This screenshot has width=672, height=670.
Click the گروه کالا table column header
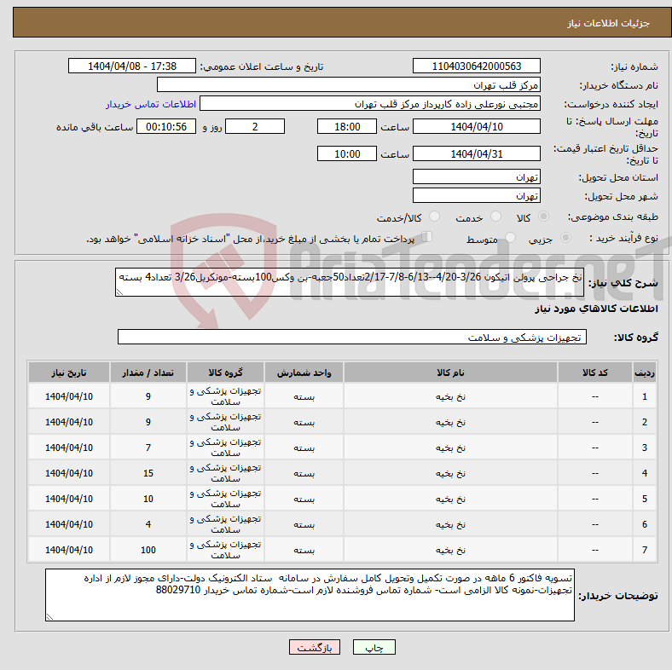click(x=225, y=373)
